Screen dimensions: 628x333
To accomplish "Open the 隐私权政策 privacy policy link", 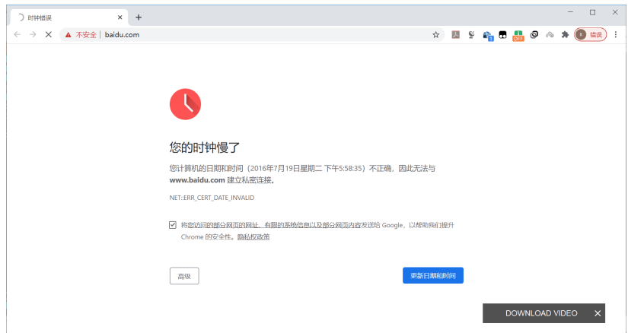I will click(x=253, y=237).
